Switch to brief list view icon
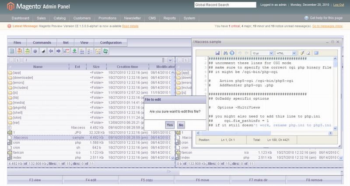350x186 pixels. tap(82, 51)
